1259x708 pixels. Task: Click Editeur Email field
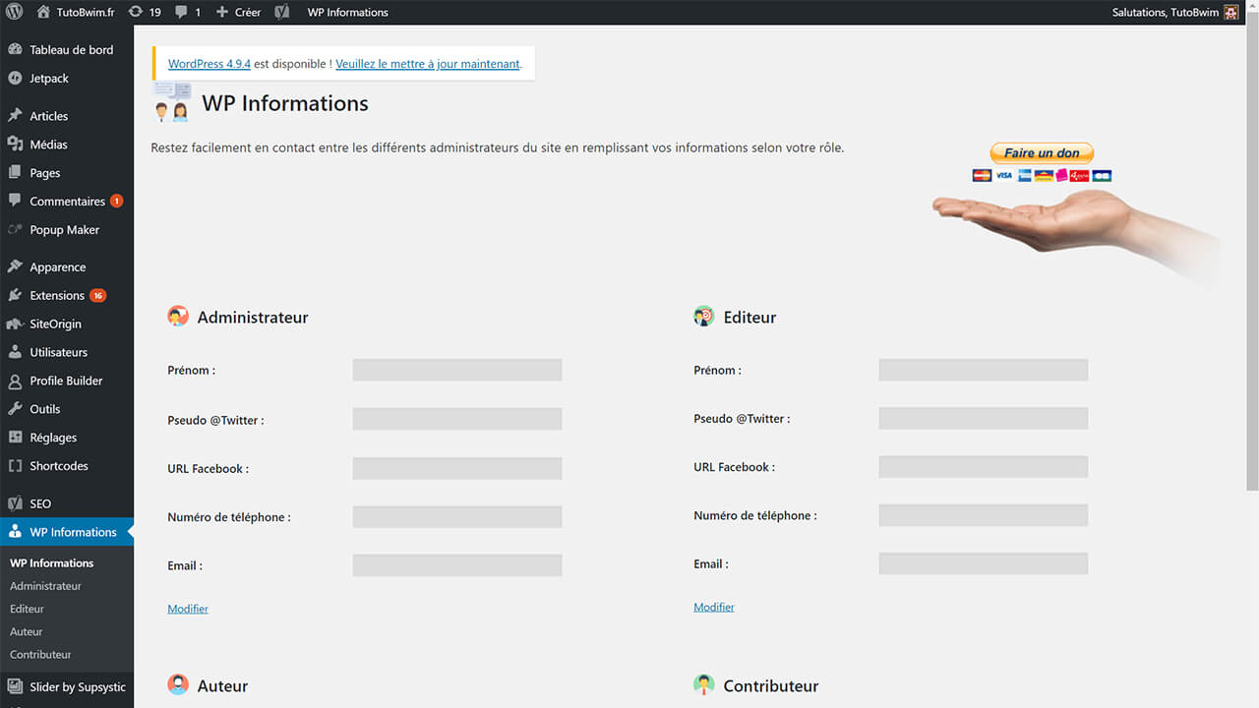pos(984,563)
